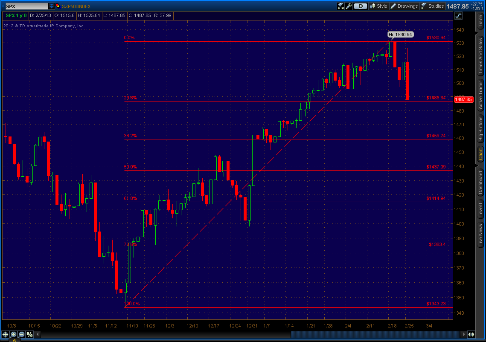Select the $1343.23 Fibonacci level label
The image size is (486, 342).
436,304
